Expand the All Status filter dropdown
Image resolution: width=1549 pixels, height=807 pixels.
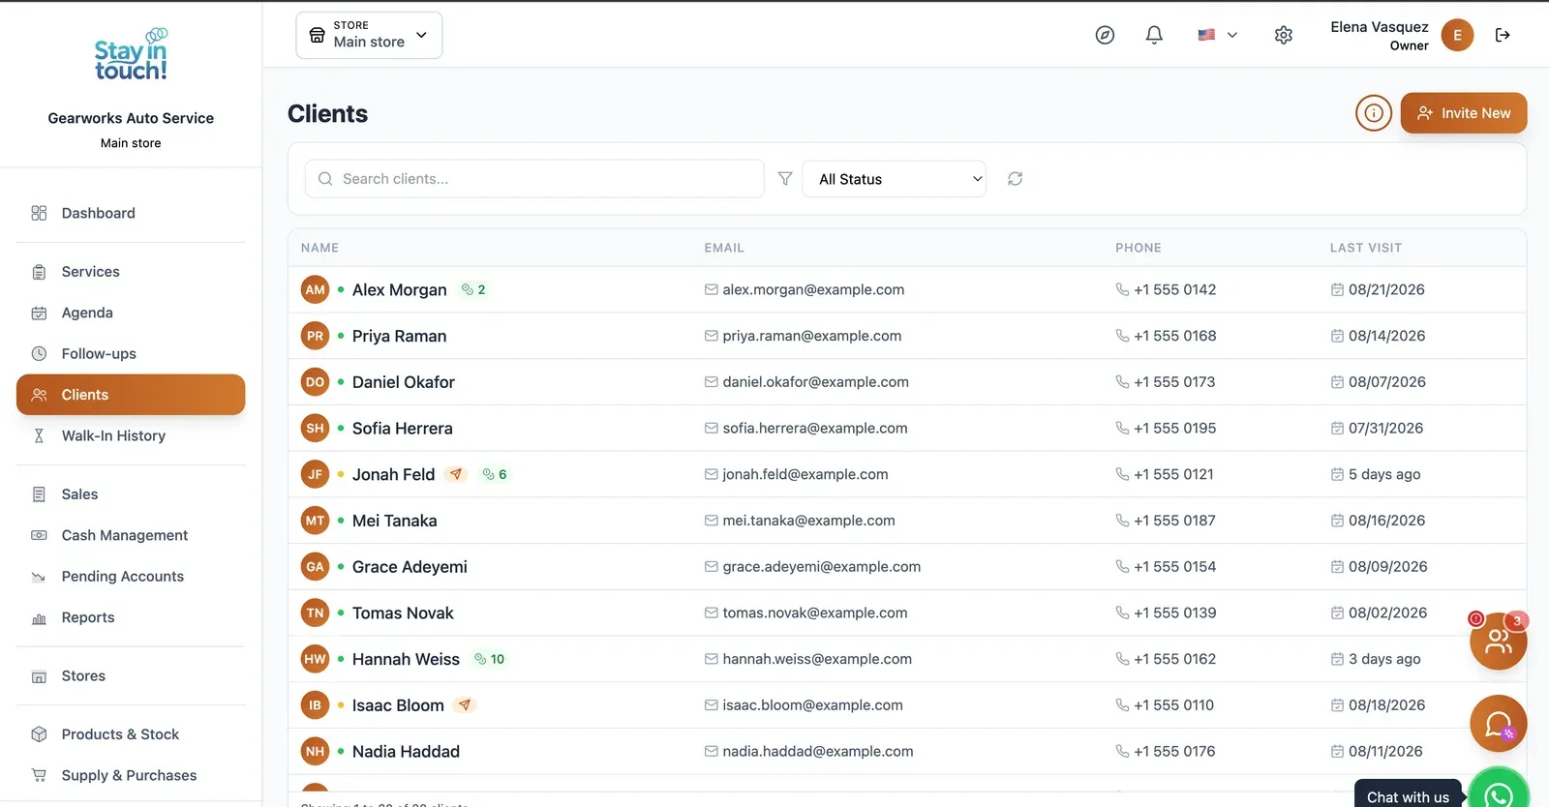894,179
